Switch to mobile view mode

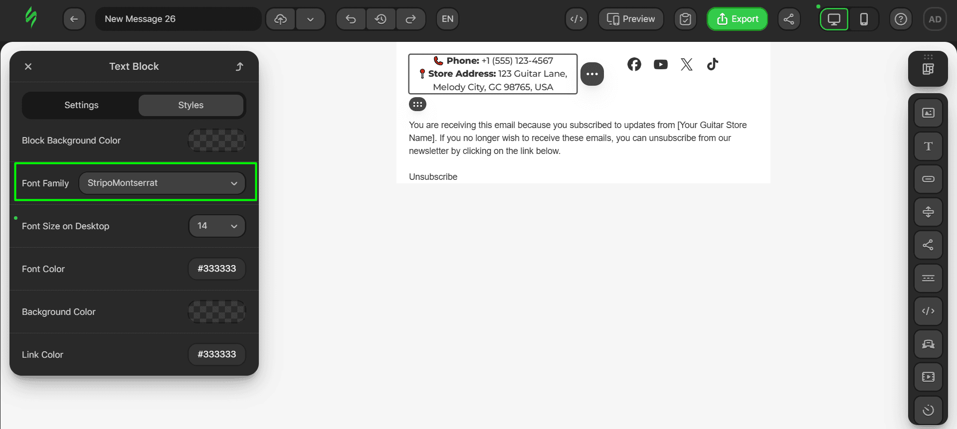864,19
